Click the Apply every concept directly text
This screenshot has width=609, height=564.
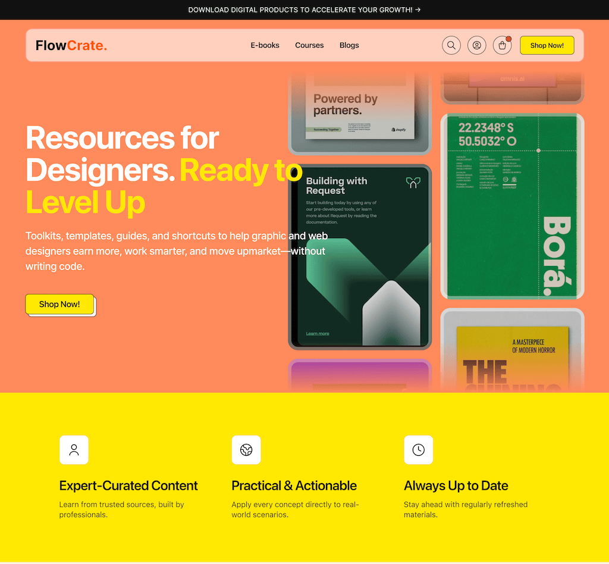point(295,510)
